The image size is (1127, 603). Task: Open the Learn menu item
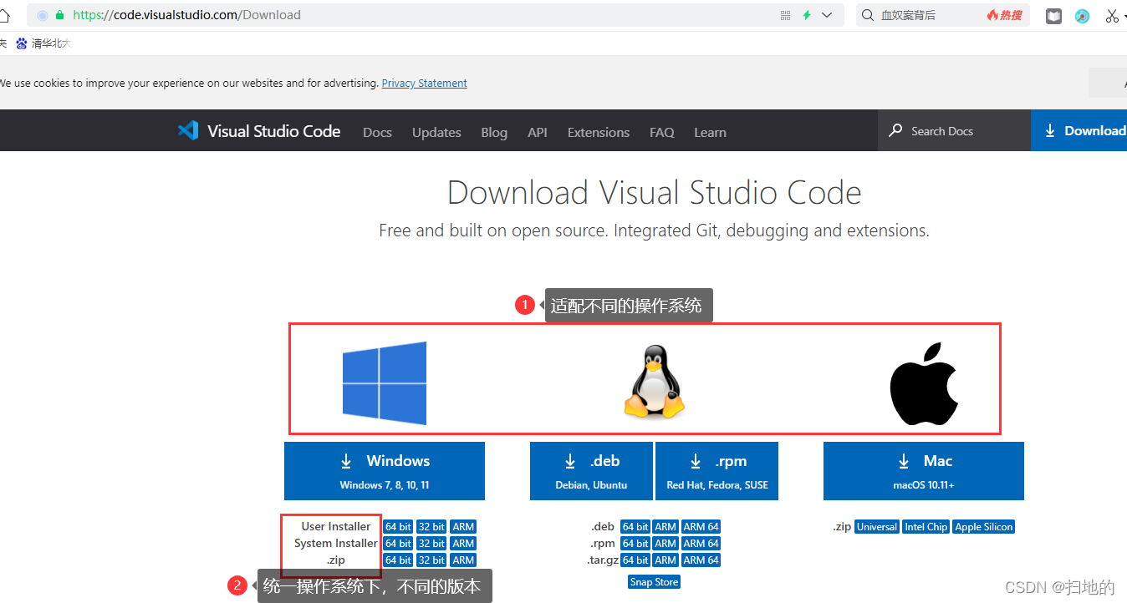[x=710, y=132]
